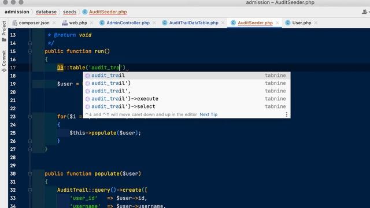
Task: Select the AuditSeeder.php tab
Action: tap(255, 23)
